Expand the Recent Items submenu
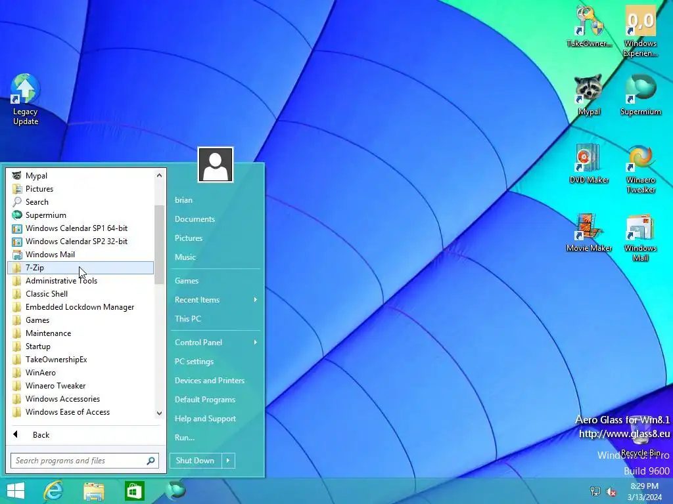The image size is (673, 504). pyautogui.click(x=216, y=300)
